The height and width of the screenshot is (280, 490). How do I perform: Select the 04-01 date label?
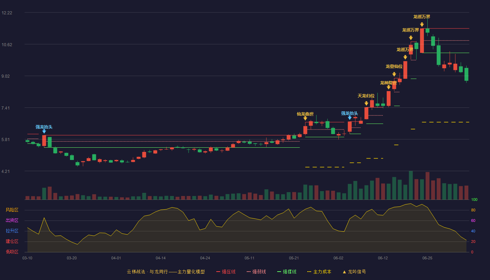116,258
